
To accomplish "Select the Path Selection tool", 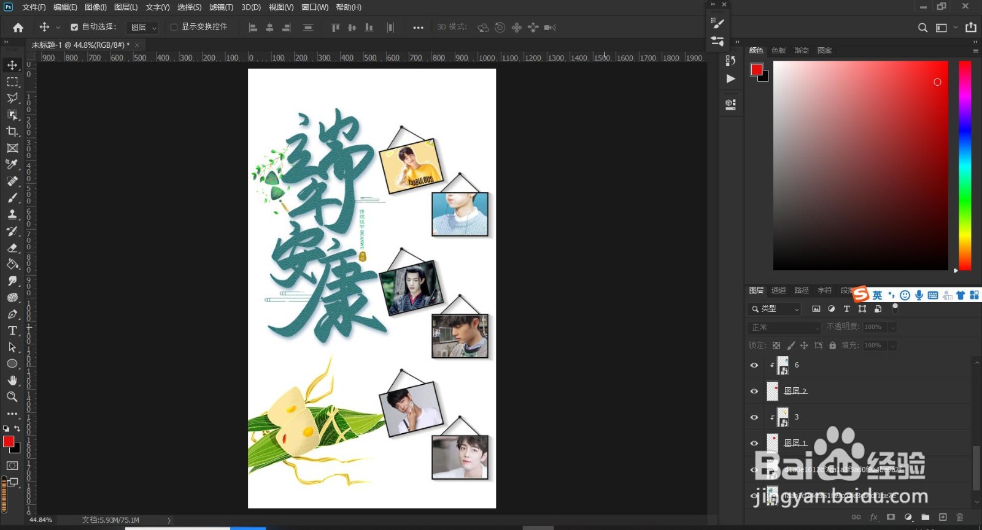I will point(12,347).
